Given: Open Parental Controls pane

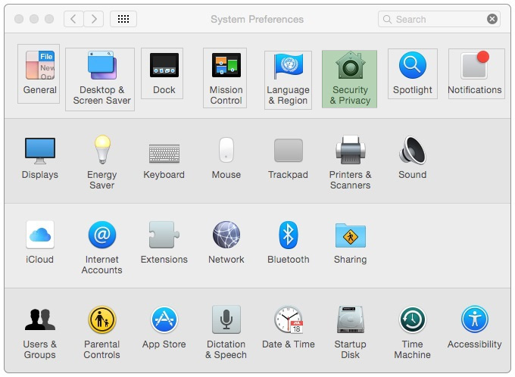Looking at the screenshot, I should click(x=101, y=332).
